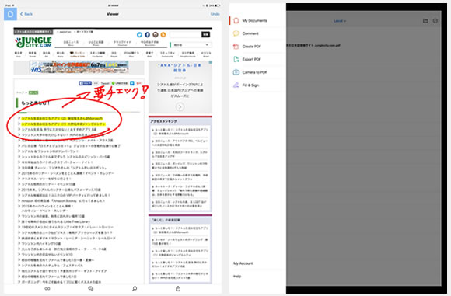
Task: Click the Export PDF icon
Action: 236,59
